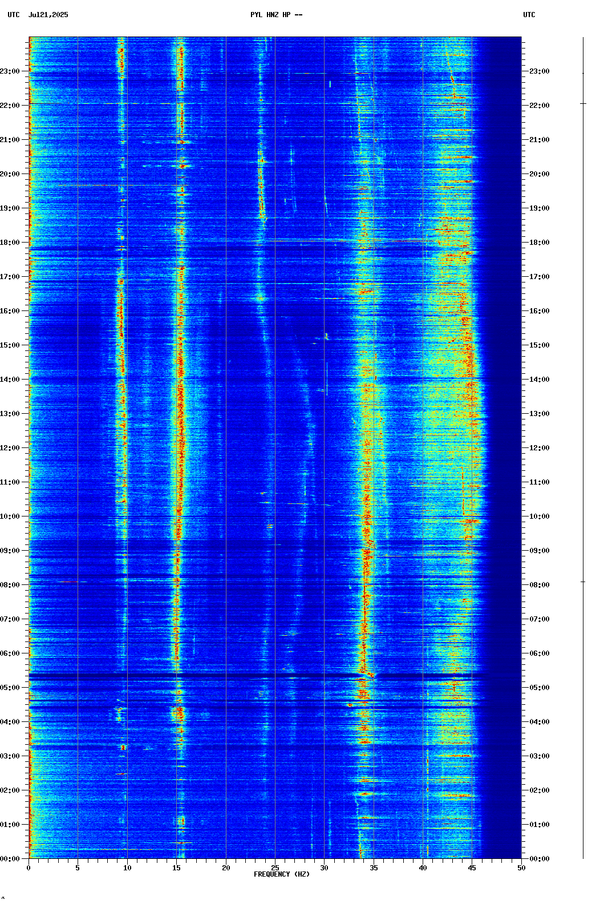Select the FREQUENCY (HZ) axis title

[x=282, y=874]
